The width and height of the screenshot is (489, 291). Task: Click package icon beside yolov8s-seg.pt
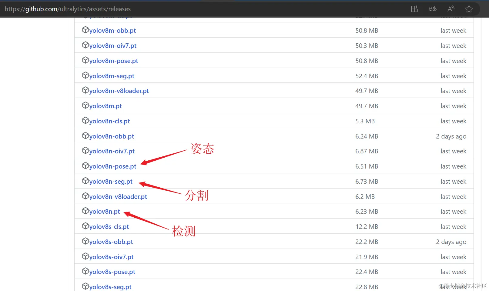tap(85, 286)
